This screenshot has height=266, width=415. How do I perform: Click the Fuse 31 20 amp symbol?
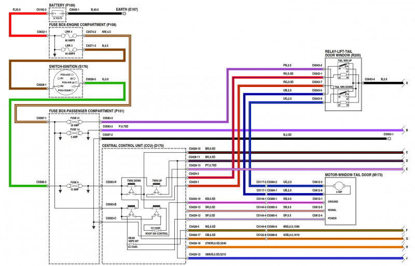pos(75,122)
